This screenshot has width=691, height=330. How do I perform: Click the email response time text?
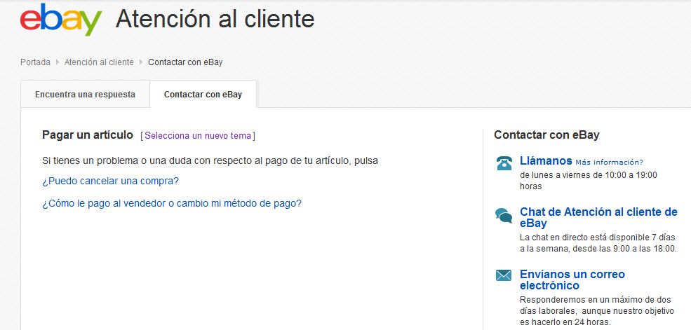tap(597, 311)
